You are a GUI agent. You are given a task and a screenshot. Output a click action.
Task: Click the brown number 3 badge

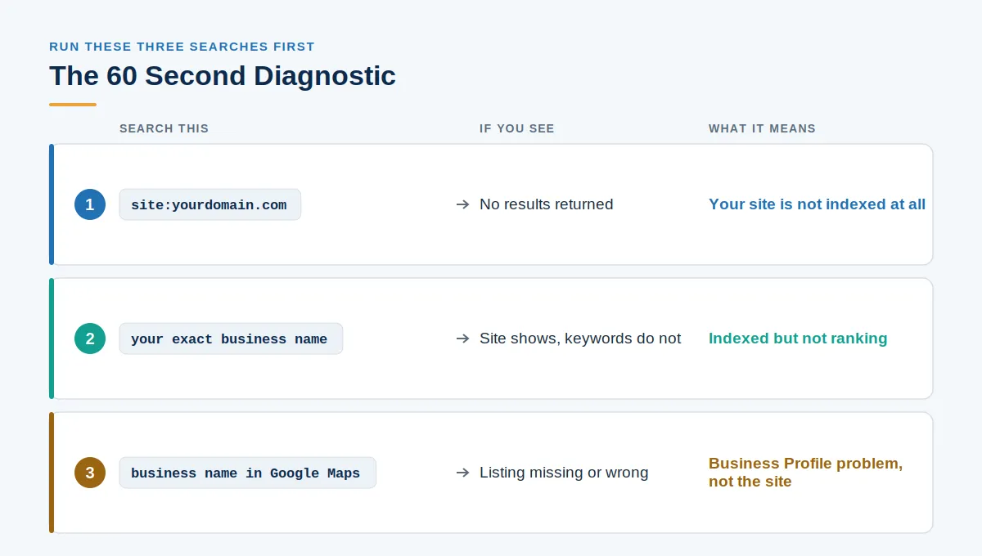[90, 473]
